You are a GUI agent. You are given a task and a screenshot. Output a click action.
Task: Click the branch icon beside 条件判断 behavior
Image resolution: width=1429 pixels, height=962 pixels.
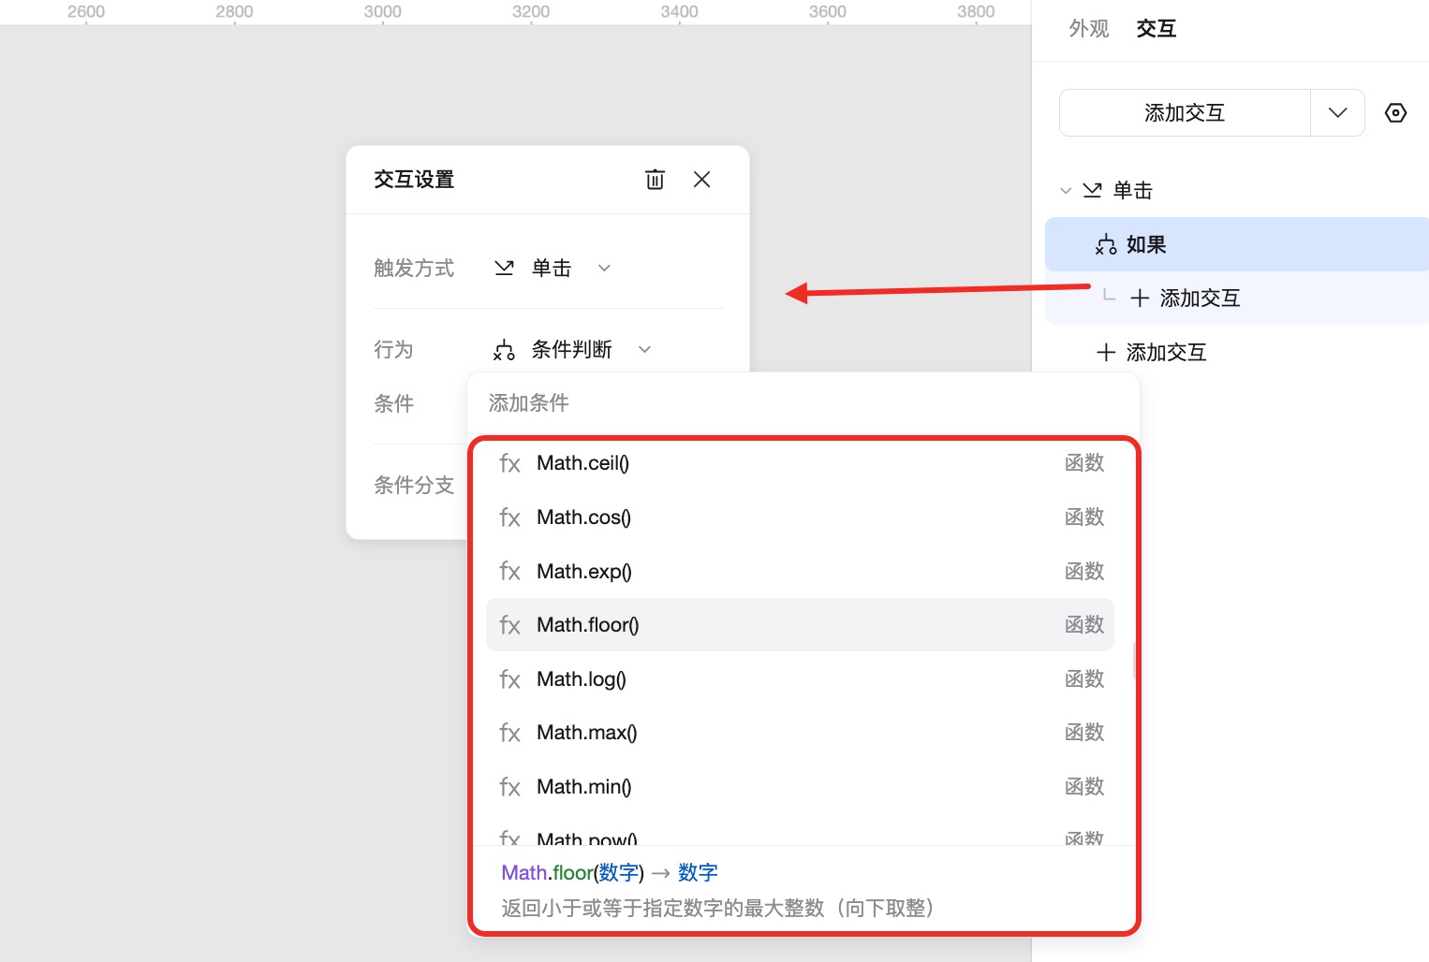504,349
